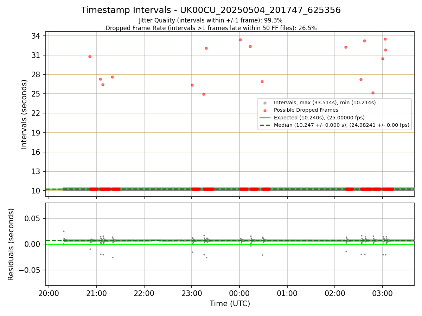Image resolution: width=422 pixels, height=316 pixels.
Task: Click the '16' tick on the intervals axis
Action: click(x=37, y=152)
